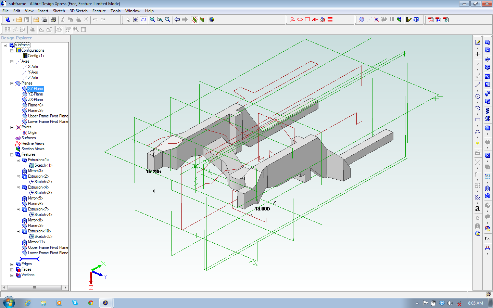Viewport: 493px width, 308px height.
Task: Toggle the redline ellipse tool
Action: [300, 20]
